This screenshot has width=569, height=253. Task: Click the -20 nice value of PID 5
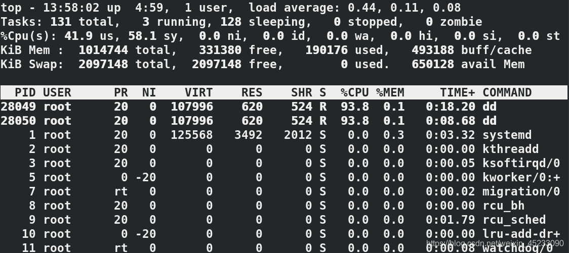click(145, 177)
